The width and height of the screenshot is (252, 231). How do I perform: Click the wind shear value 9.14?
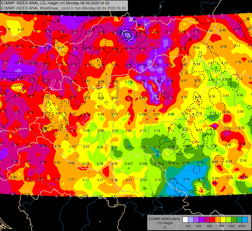[x=4, y=78]
